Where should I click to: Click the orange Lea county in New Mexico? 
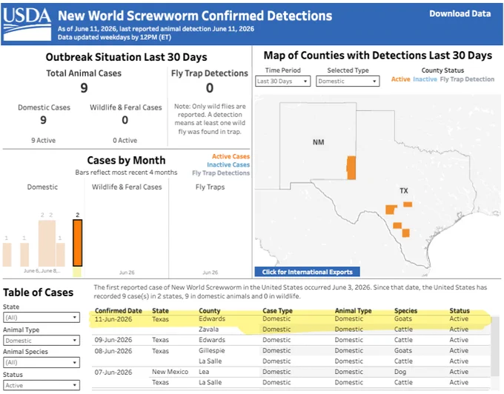(x=351, y=167)
